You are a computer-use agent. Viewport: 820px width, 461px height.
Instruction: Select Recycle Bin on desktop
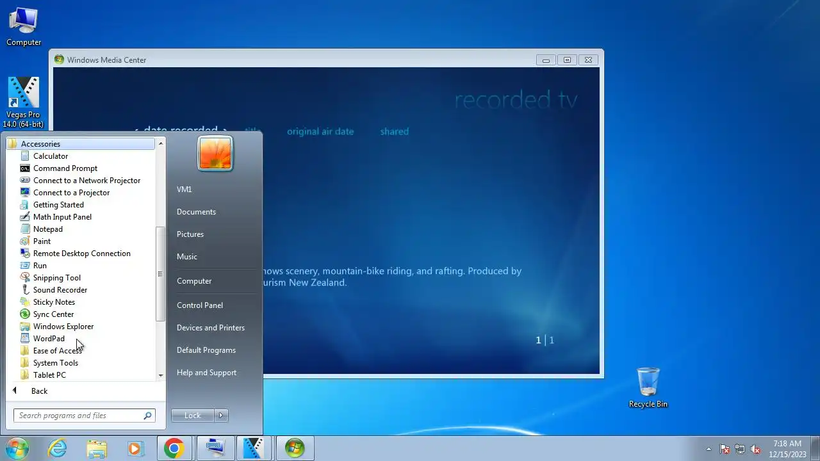point(648,387)
